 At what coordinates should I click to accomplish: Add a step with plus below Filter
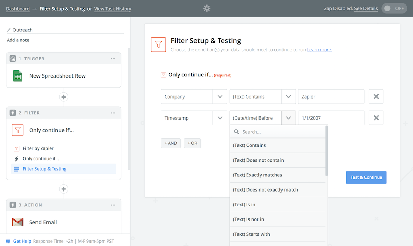(x=63, y=189)
